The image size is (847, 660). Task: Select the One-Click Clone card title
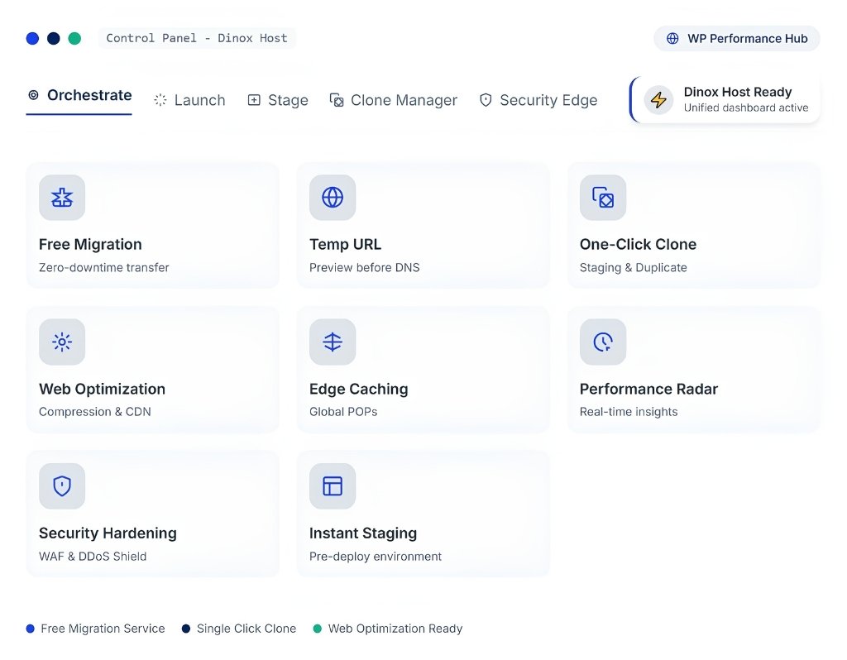click(638, 244)
